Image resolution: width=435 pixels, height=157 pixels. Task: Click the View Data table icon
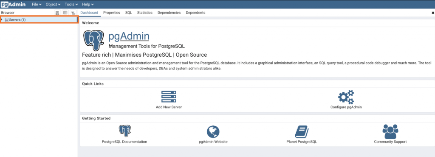pyautogui.click(x=65, y=13)
